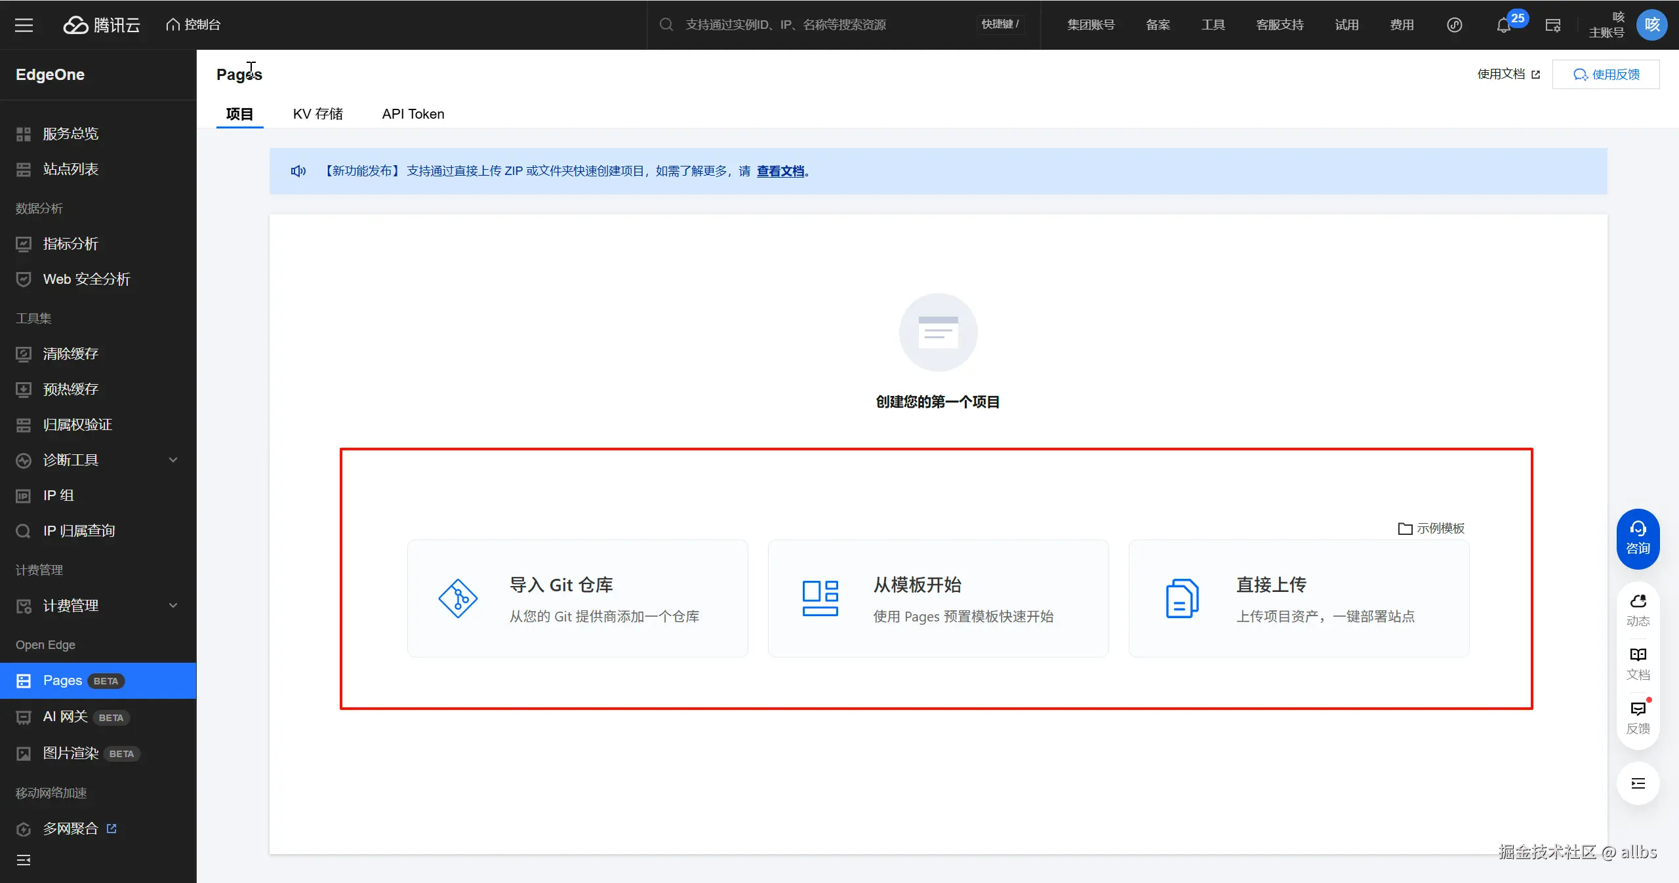Switch to the KV 存储 tab
Viewport: 1679px width, 883px height.
pyautogui.click(x=318, y=113)
